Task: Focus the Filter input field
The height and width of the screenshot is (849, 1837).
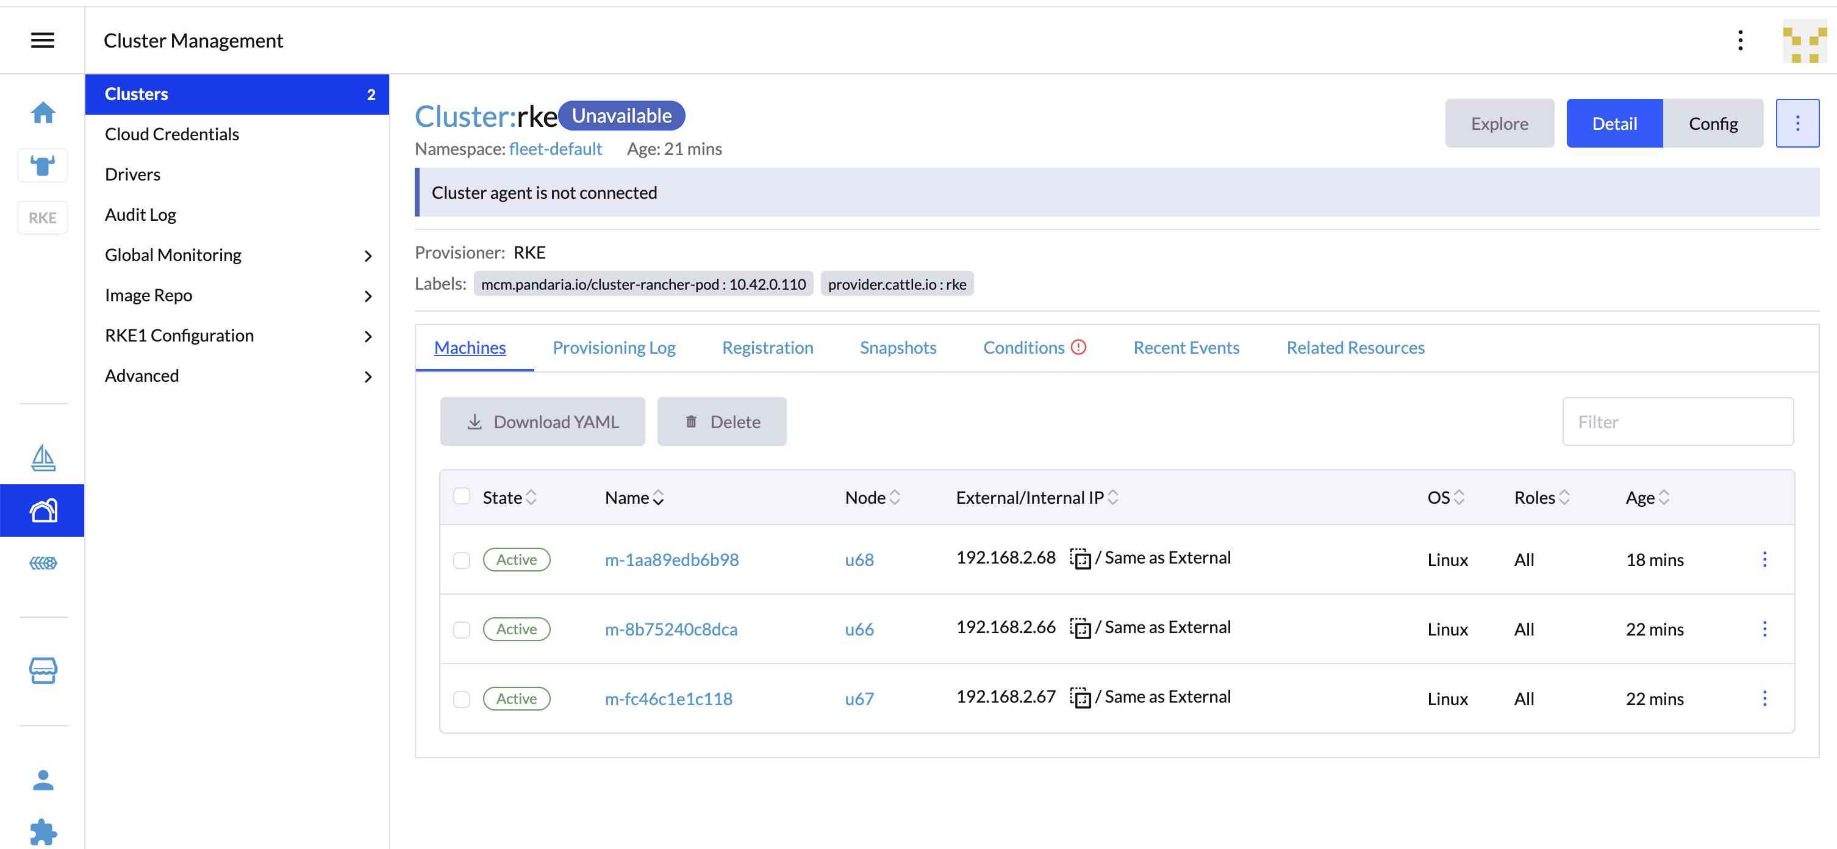Action: pos(1677,422)
